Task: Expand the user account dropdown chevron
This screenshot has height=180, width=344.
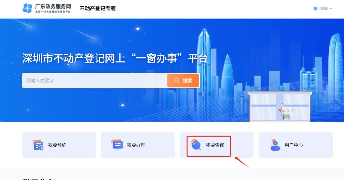Action: [x=331, y=9]
